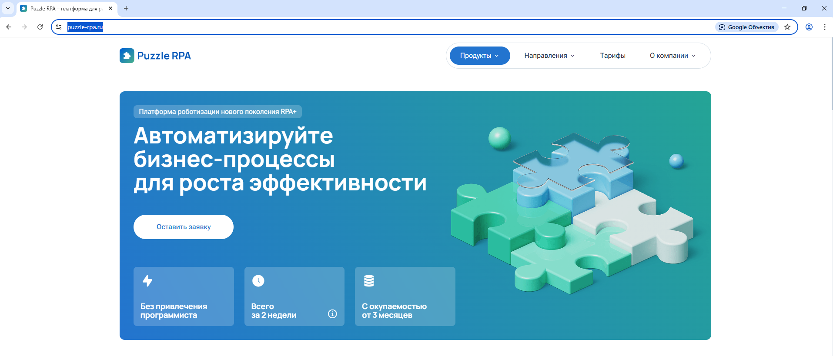833x356 pixels.
Task: Expand the Продукты dropdown menu
Action: click(x=479, y=56)
